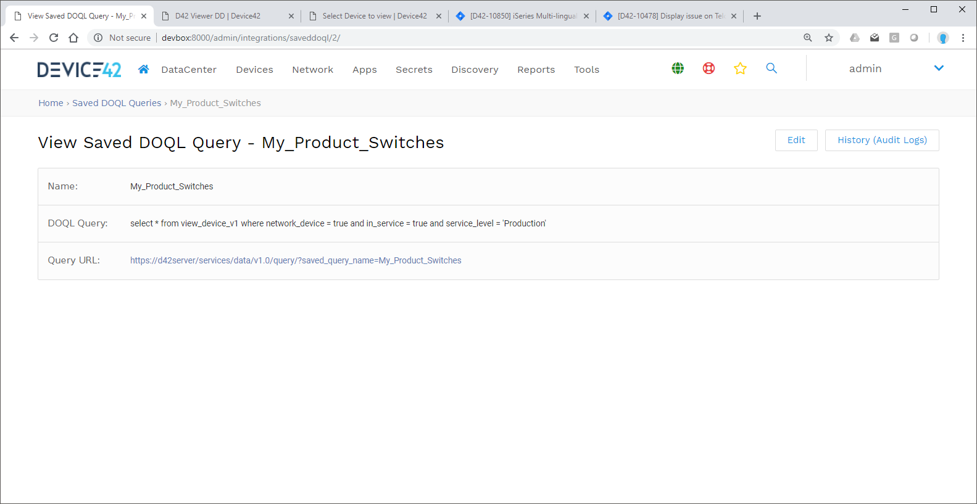
Task: Bookmark this page with the star icon
Action: (829, 38)
